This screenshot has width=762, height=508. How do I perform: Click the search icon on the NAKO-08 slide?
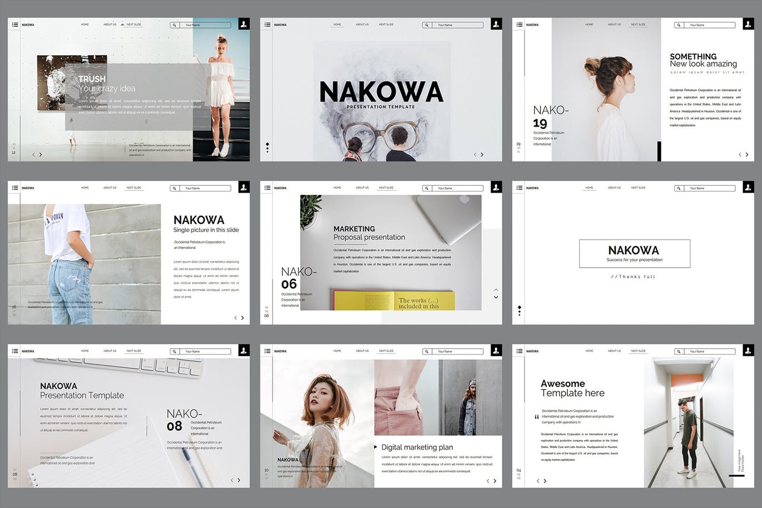tap(173, 351)
